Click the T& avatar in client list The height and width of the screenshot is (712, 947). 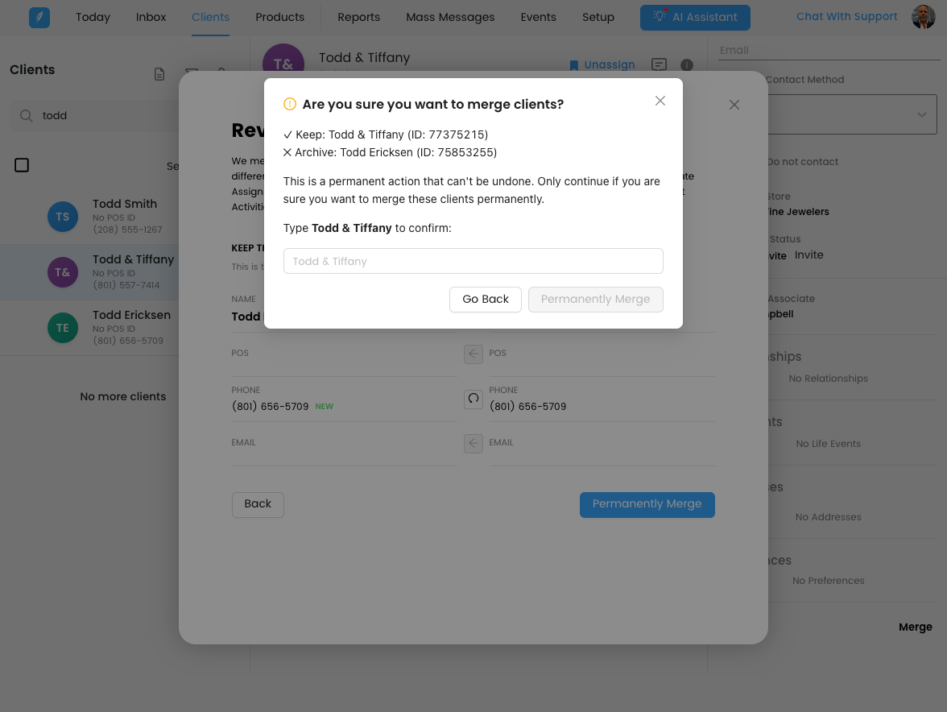click(x=63, y=272)
